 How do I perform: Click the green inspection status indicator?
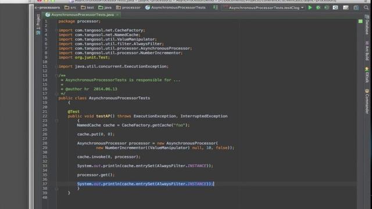[x=360, y=21]
